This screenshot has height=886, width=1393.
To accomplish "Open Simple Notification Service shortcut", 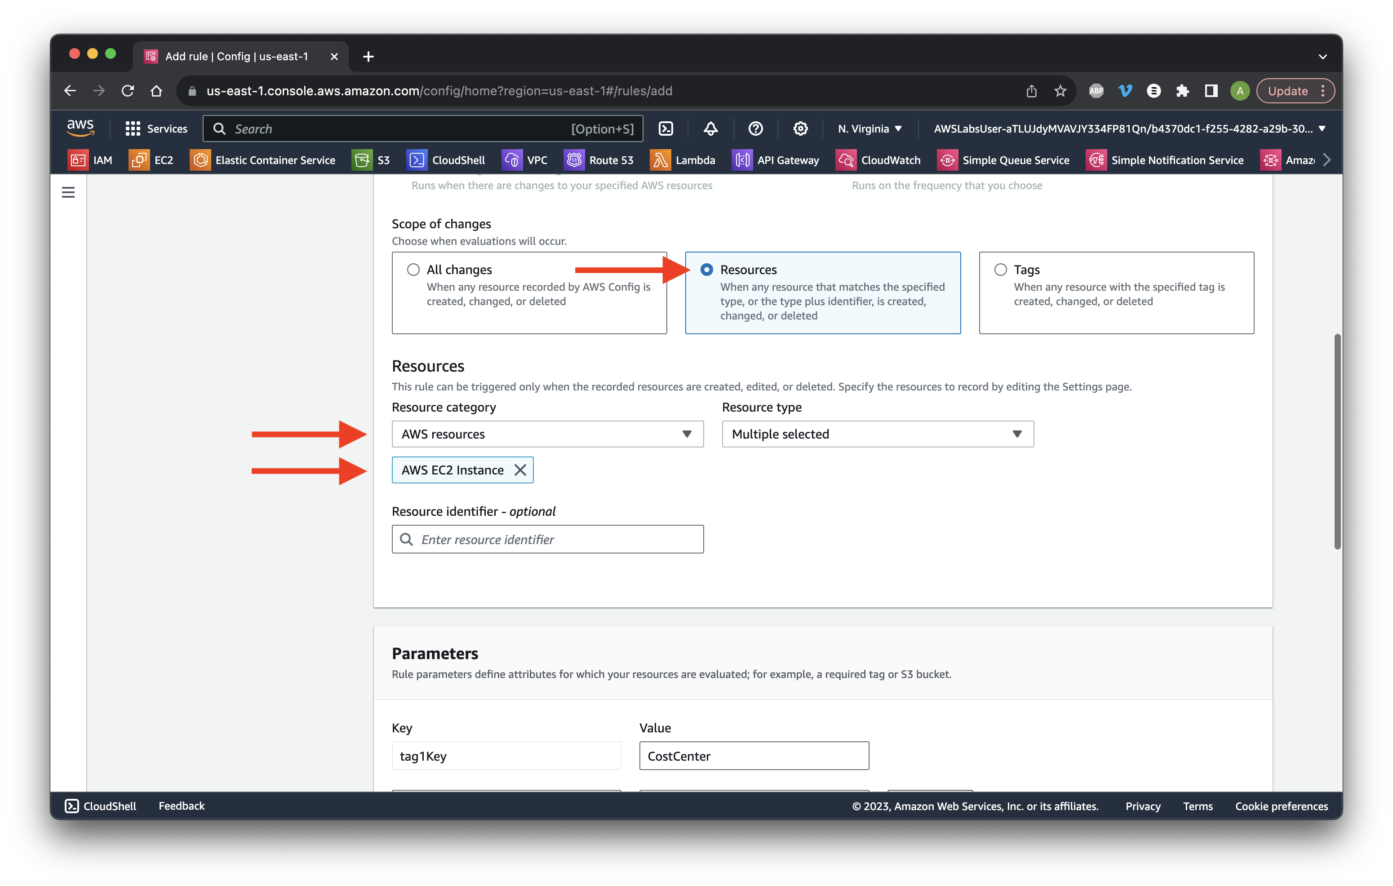I will tap(1164, 160).
